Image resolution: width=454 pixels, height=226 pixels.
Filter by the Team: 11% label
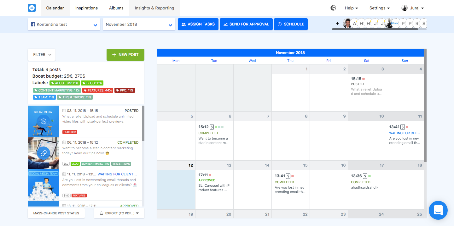coord(44,97)
